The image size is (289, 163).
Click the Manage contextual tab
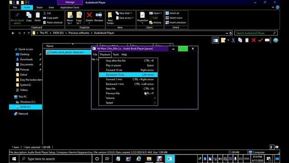(x=70, y=2)
